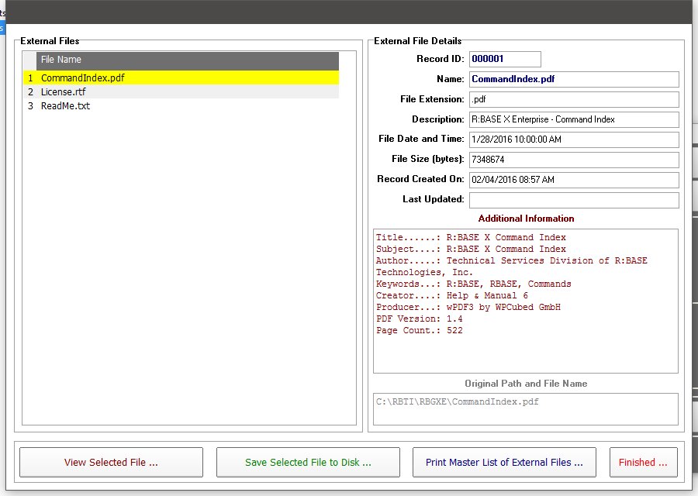Click into the Name field
Screen dimensions: 698x496
573,79
